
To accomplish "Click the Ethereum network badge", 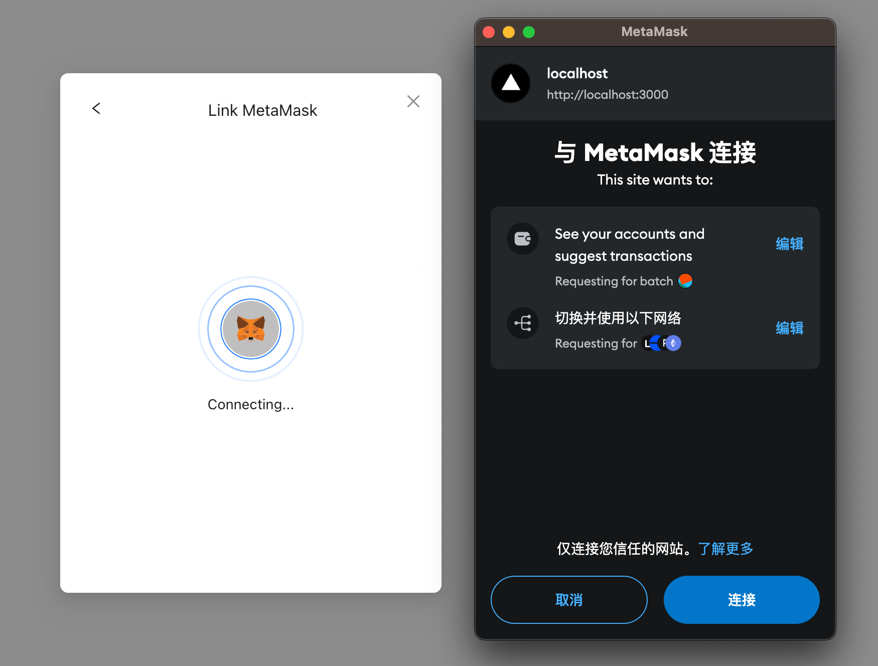I will pos(673,343).
